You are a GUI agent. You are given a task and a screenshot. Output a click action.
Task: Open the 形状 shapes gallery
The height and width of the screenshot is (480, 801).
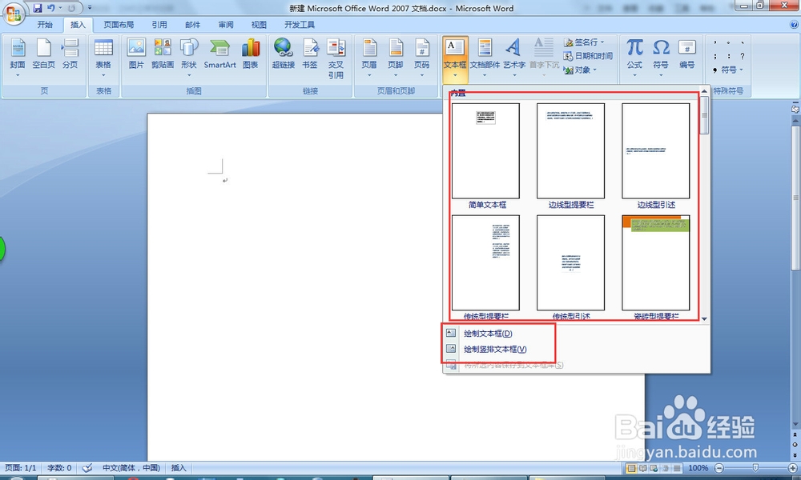pos(189,58)
